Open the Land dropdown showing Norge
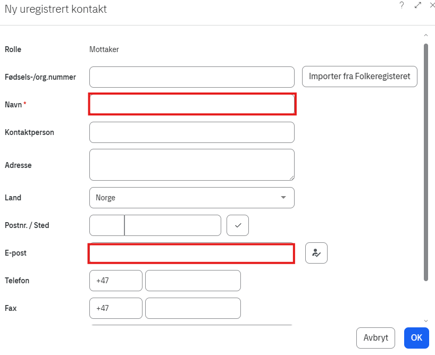 pyautogui.click(x=192, y=198)
